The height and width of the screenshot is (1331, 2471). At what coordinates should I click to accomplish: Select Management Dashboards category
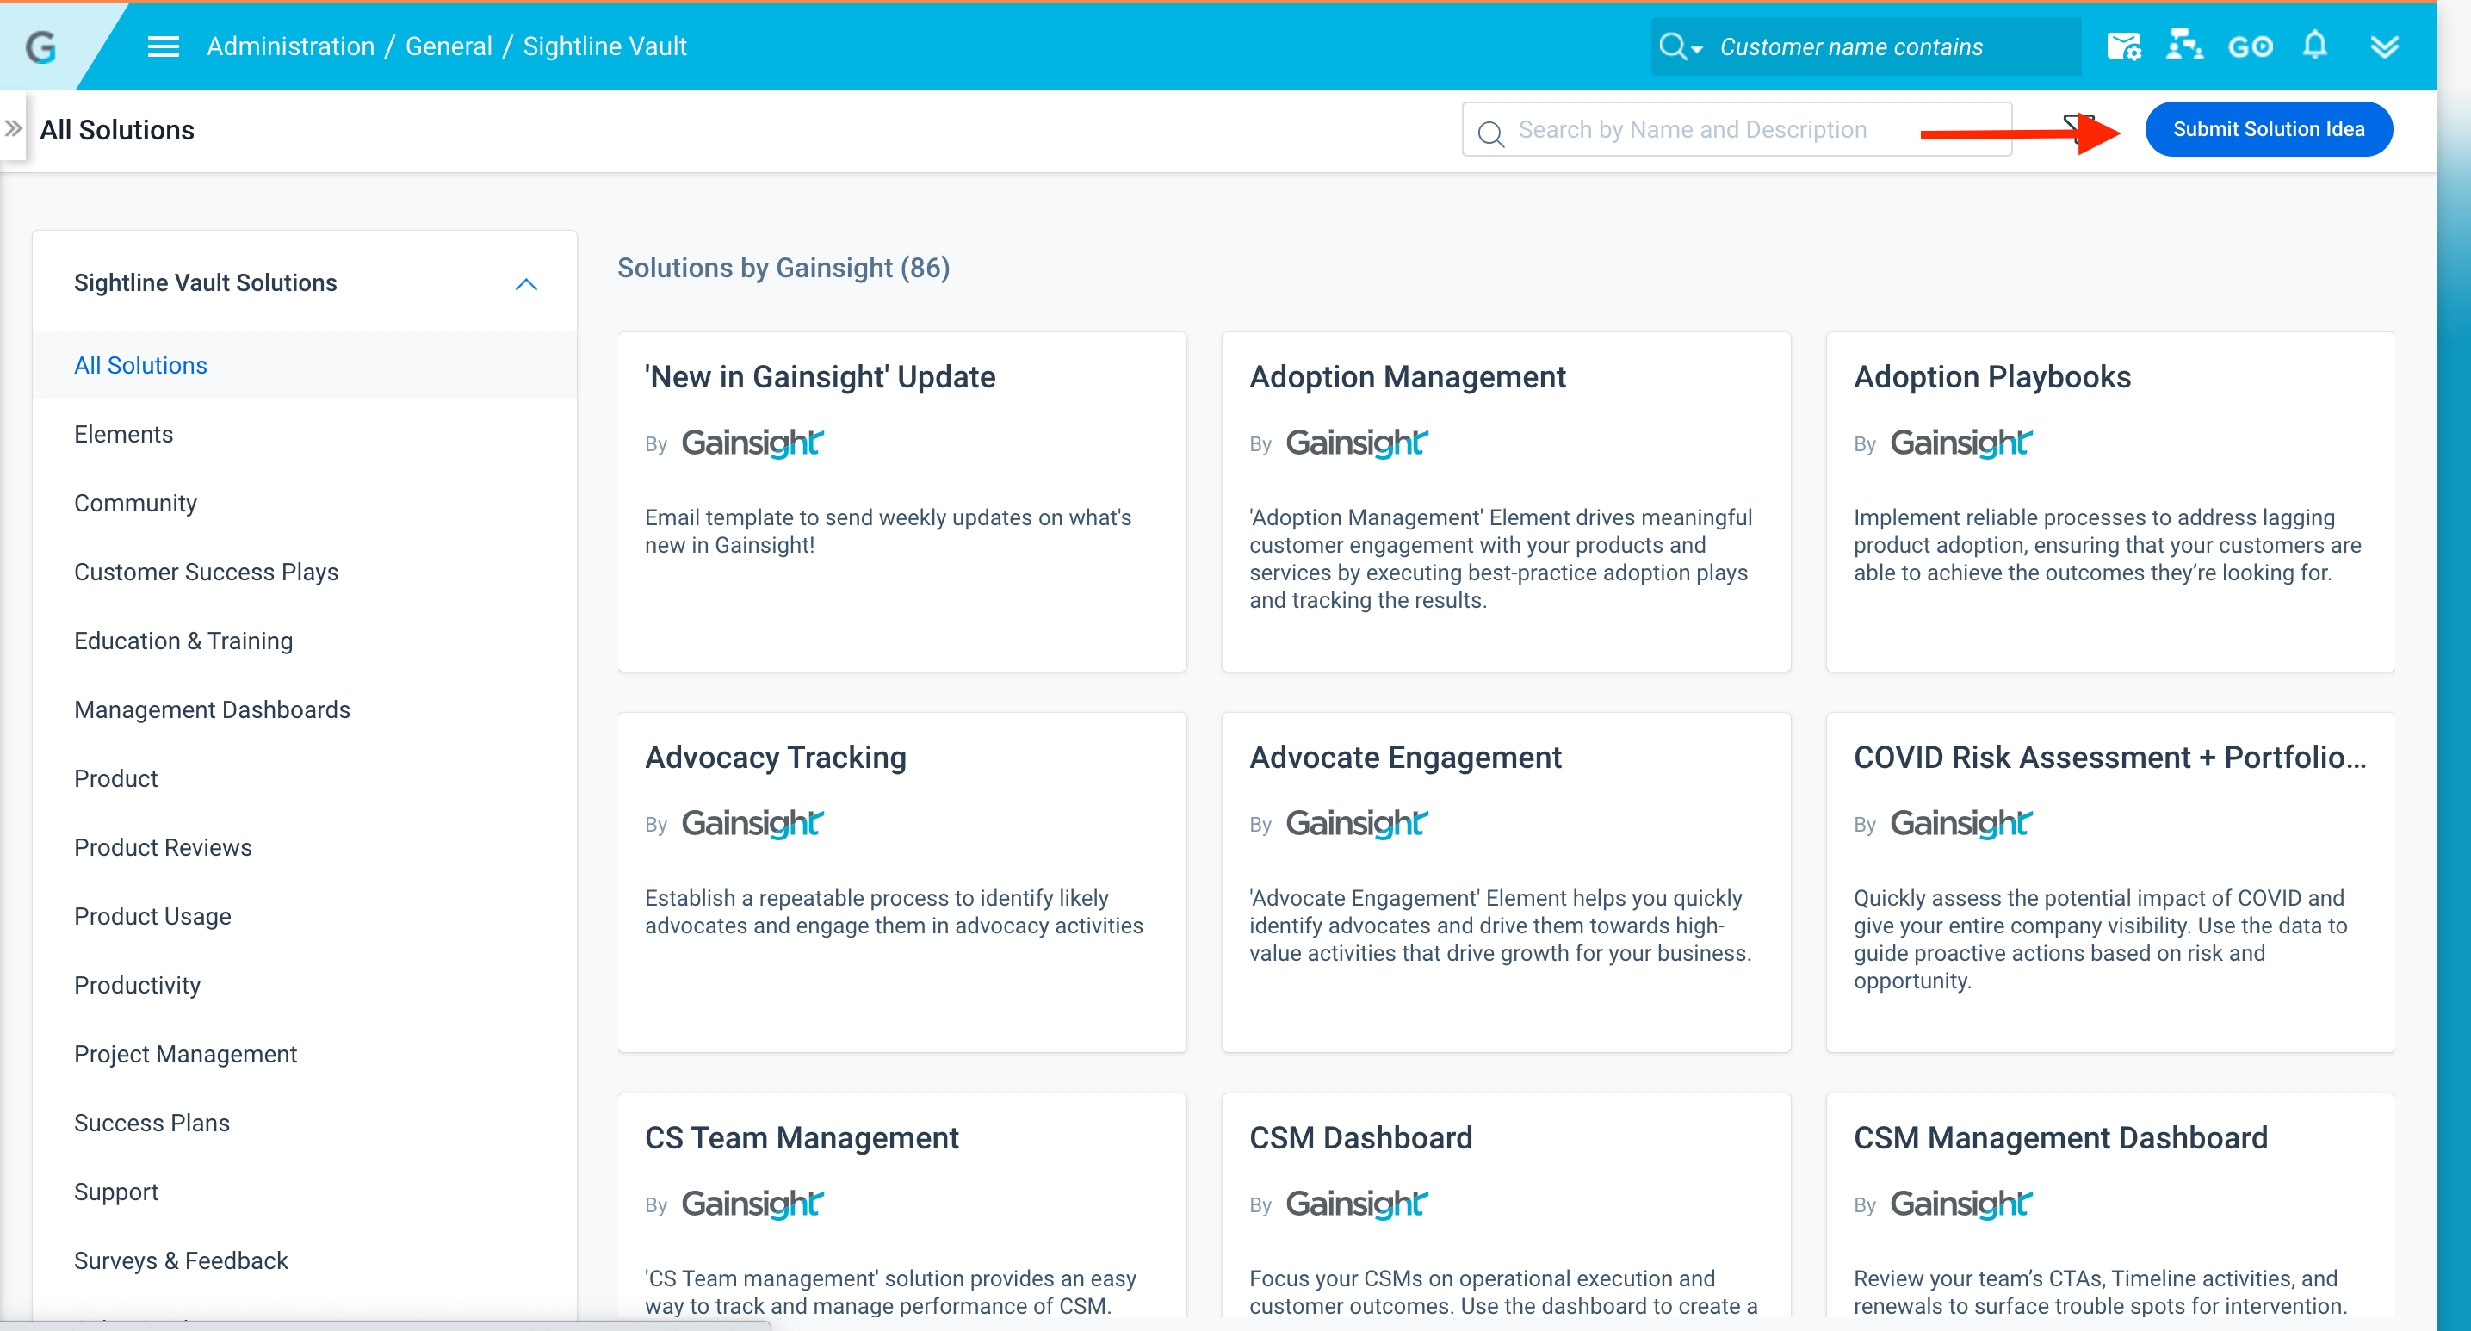[x=305, y=709]
